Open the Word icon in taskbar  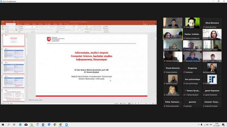43,125
